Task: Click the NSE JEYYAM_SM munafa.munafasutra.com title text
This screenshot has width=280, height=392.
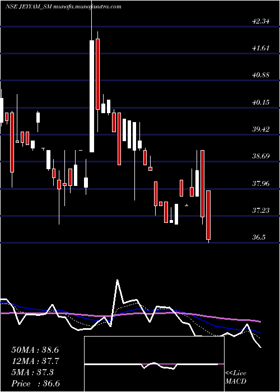Action: (63, 7)
